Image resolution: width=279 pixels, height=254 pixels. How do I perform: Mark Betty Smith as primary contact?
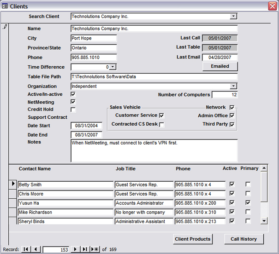pyautogui.click(x=248, y=184)
